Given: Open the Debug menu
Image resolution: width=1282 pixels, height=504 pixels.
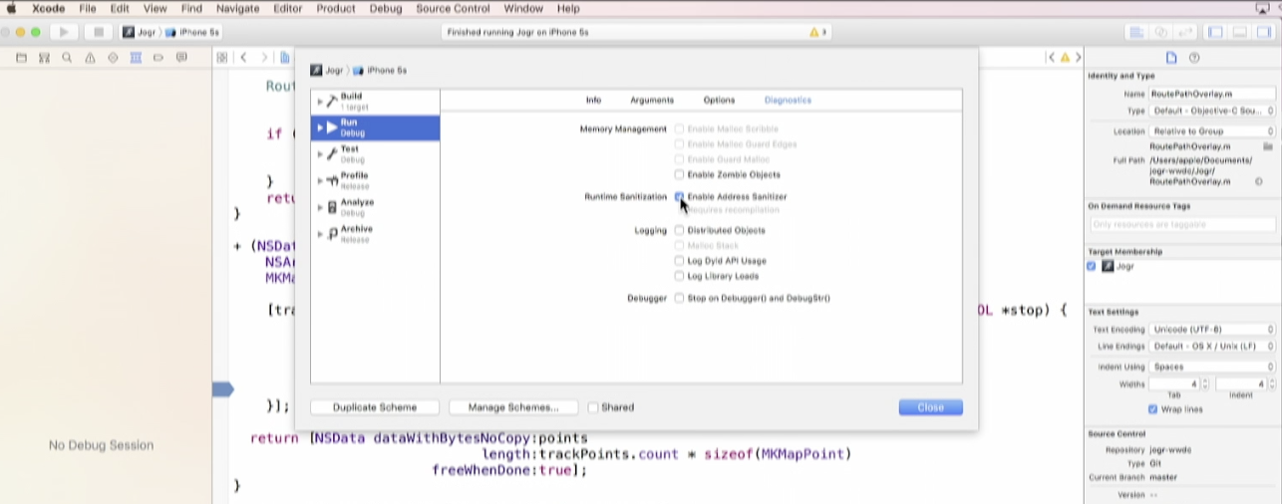Looking at the screenshot, I should tap(386, 8).
